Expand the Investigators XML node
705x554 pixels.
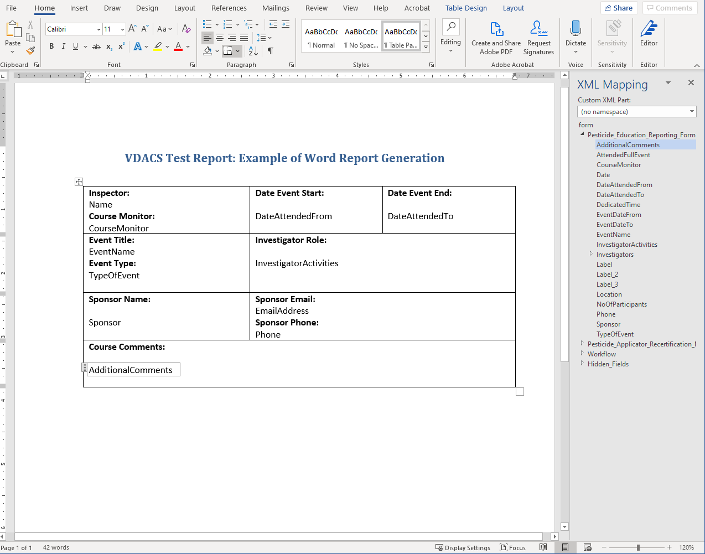coord(591,254)
